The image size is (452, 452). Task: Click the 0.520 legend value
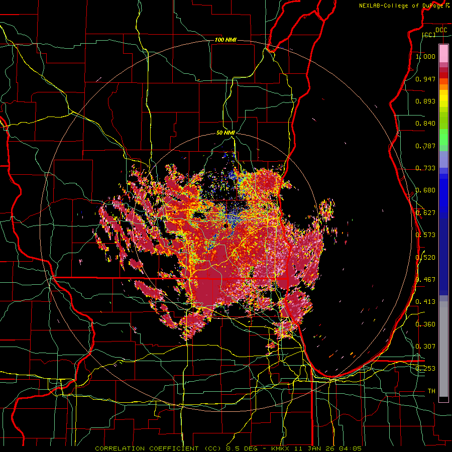point(425,257)
